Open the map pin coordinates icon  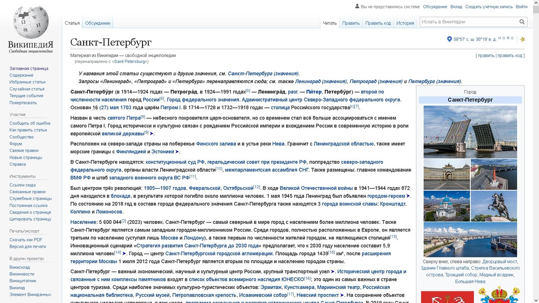pos(449,40)
